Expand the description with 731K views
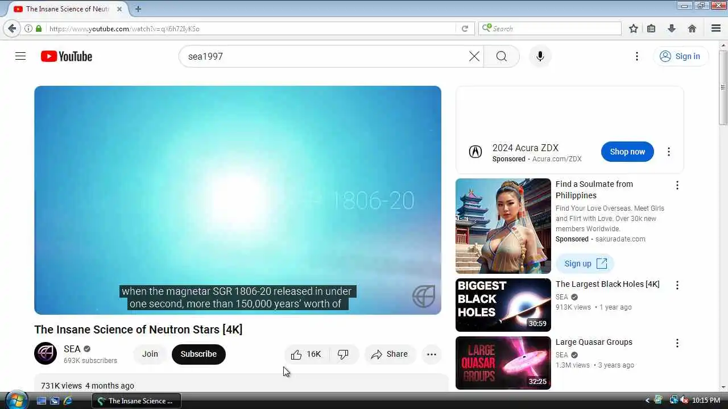 [x=241, y=383]
